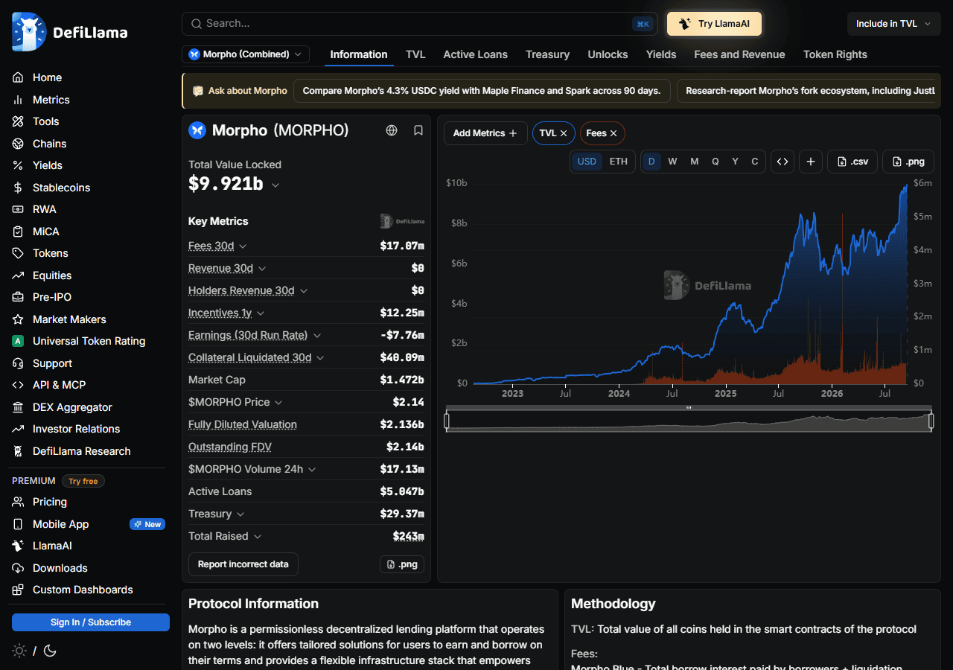Switch to dark mode moon icon

[50, 651]
